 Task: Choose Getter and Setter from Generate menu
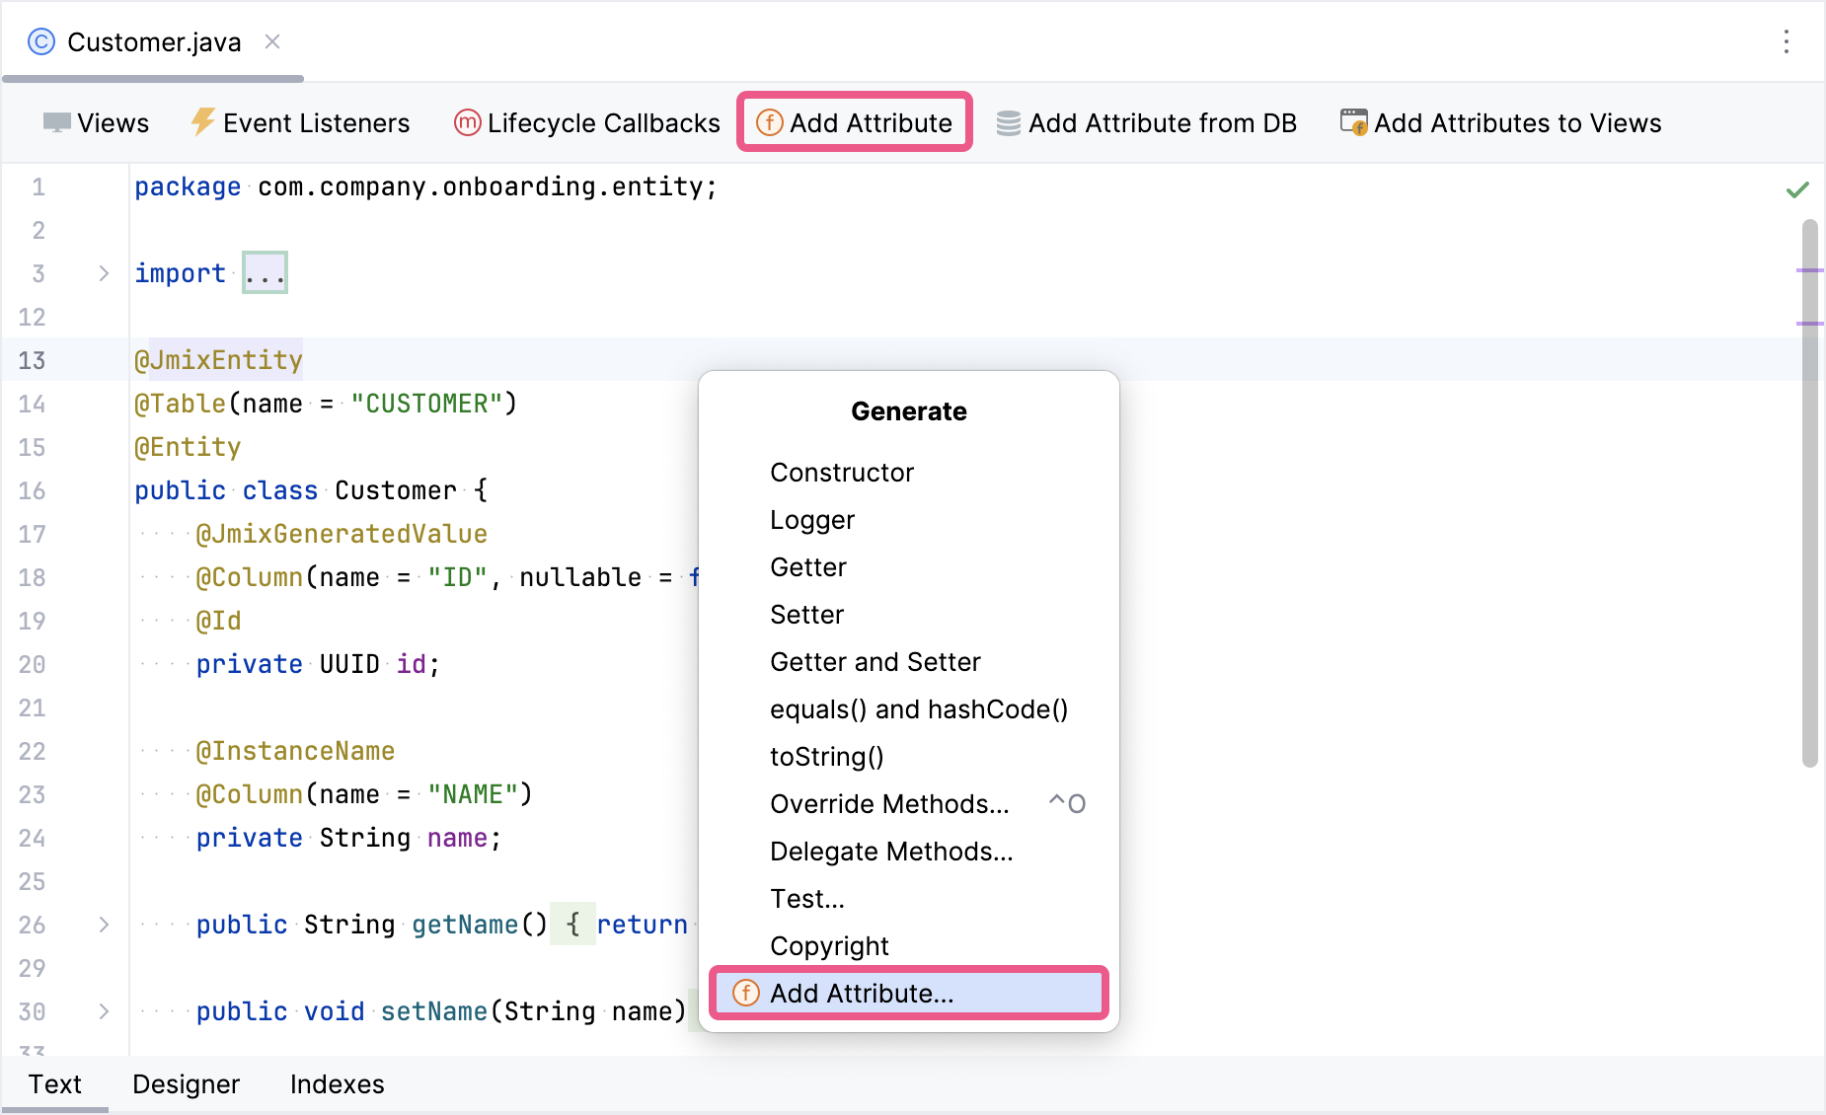click(x=875, y=662)
